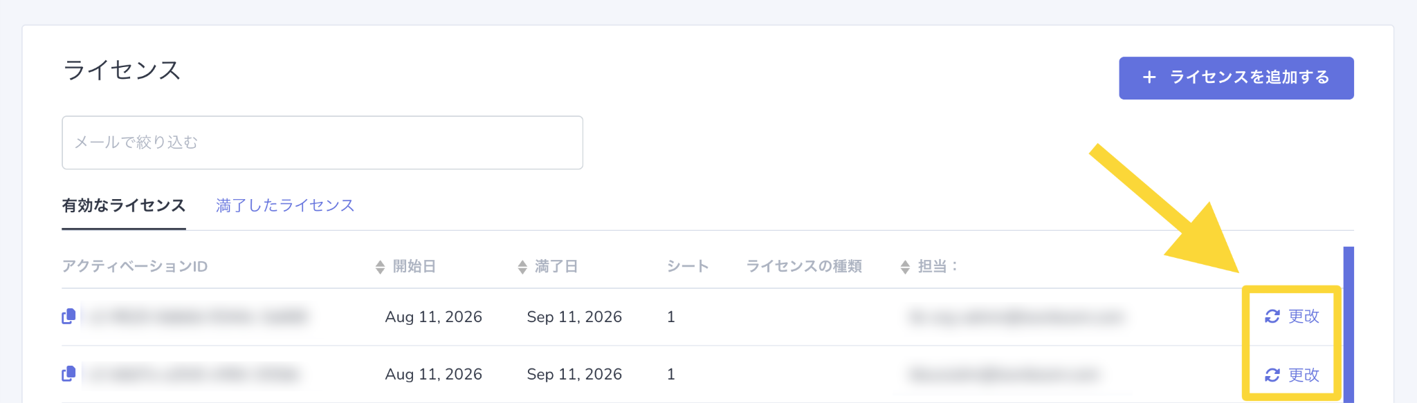Click the second row's 更改 refresh icon
1417x403 pixels.
[1272, 375]
